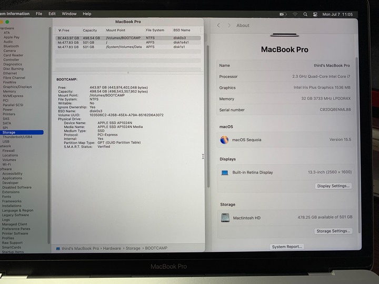Open the System Report button
Image resolution: width=379 pixels, height=284 pixels.
(287, 247)
